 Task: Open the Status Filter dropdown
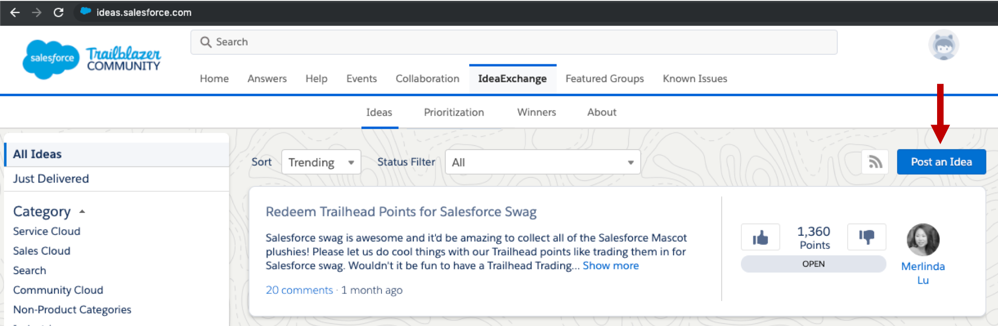pyautogui.click(x=543, y=162)
